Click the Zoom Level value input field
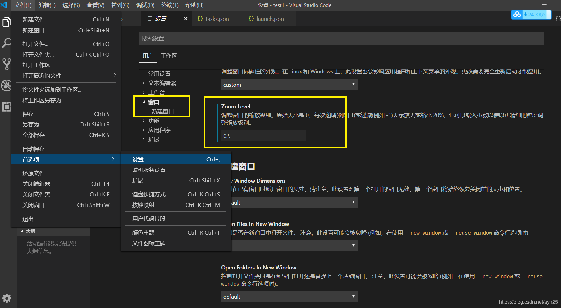 click(x=263, y=136)
